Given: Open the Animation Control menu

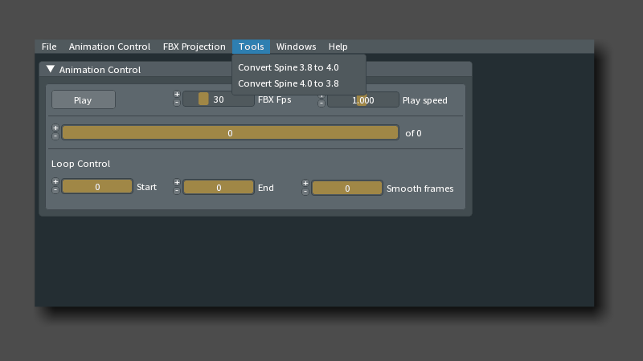Looking at the screenshot, I should click(109, 47).
